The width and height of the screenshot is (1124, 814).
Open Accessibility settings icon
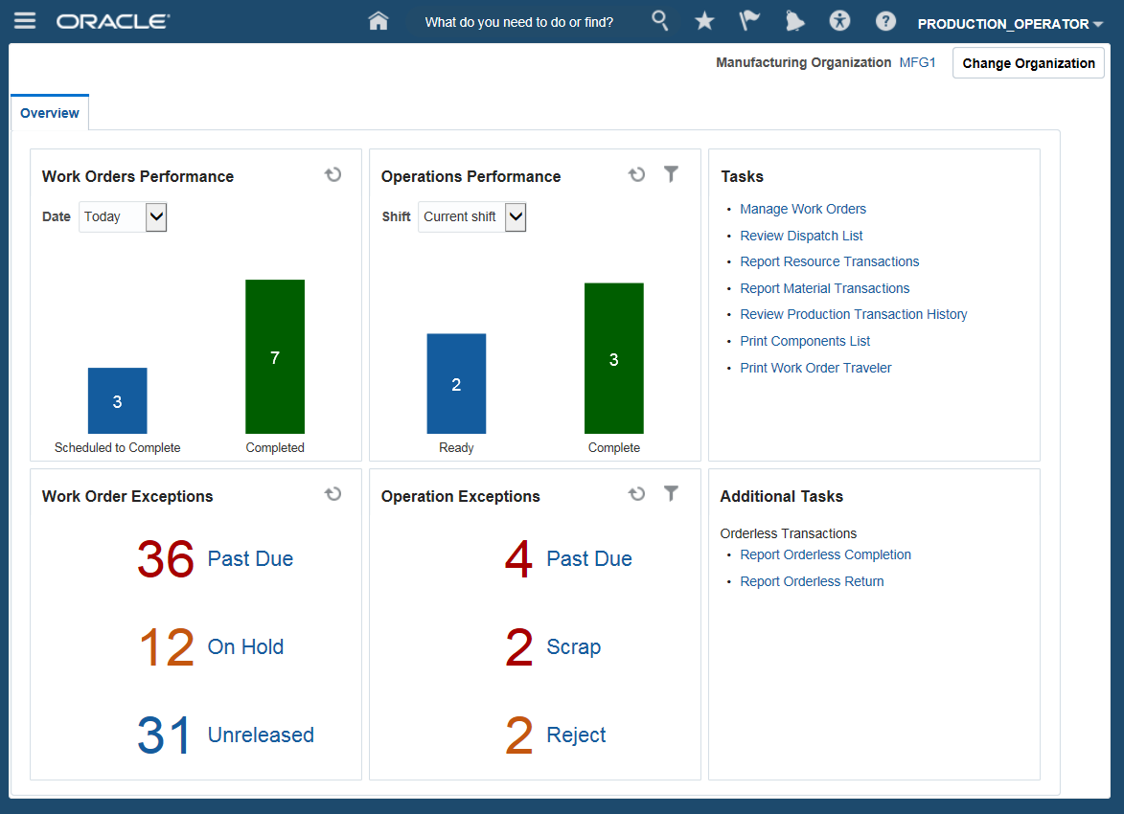click(x=840, y=21)
